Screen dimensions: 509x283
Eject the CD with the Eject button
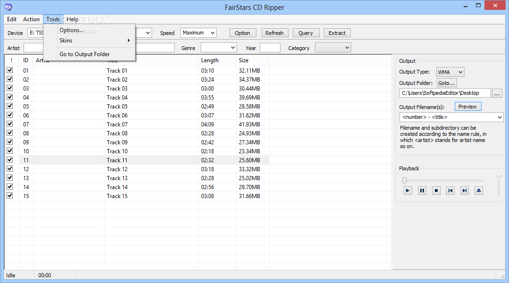(x=479, y=191)
